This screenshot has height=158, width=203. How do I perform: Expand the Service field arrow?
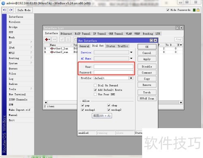[x=131, y=53]
